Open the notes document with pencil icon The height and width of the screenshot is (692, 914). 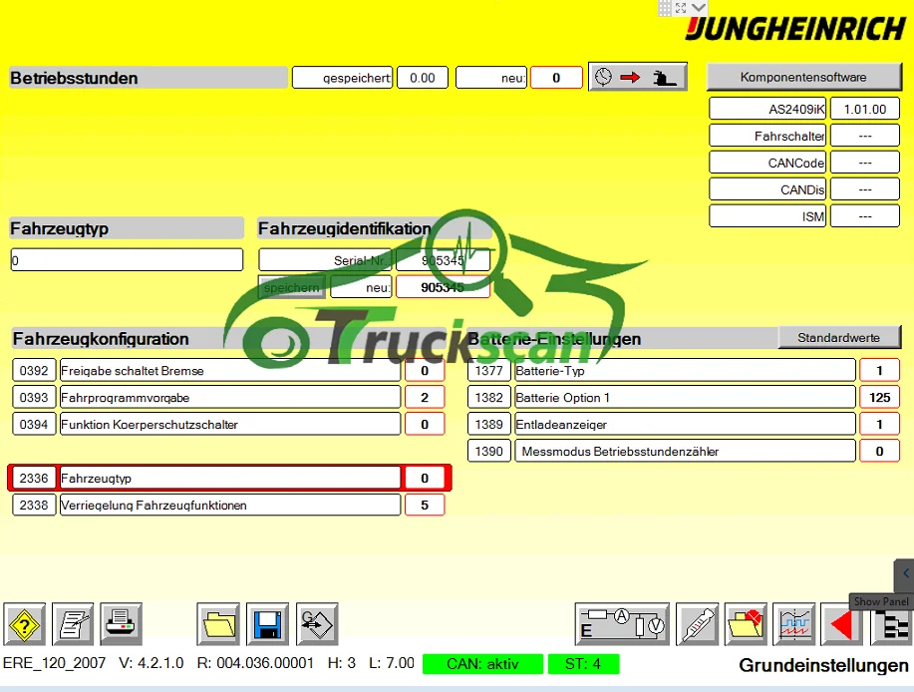[73, 624]
